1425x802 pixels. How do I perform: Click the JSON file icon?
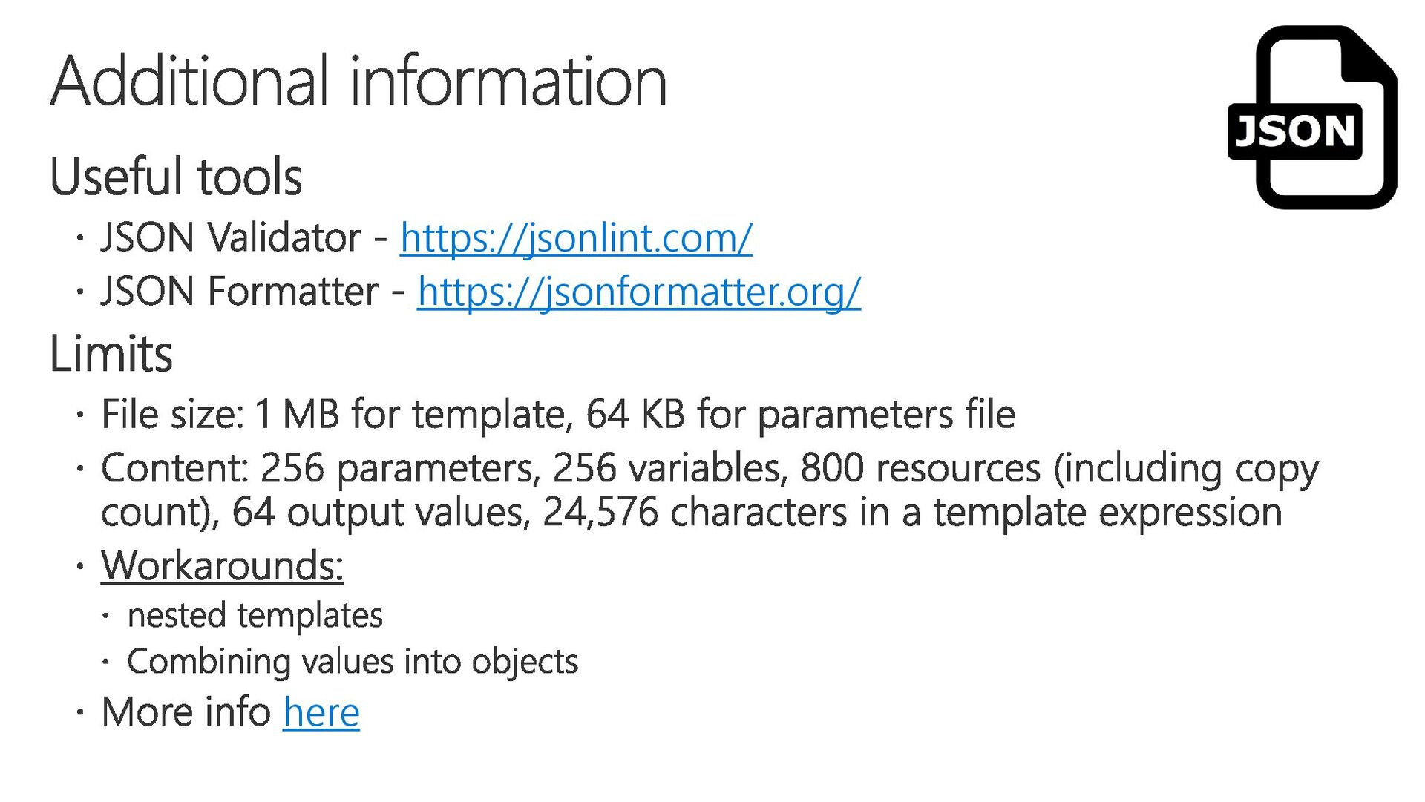1312,119
